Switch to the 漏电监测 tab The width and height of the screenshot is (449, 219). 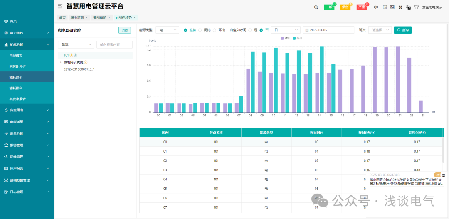click(77, 17)
